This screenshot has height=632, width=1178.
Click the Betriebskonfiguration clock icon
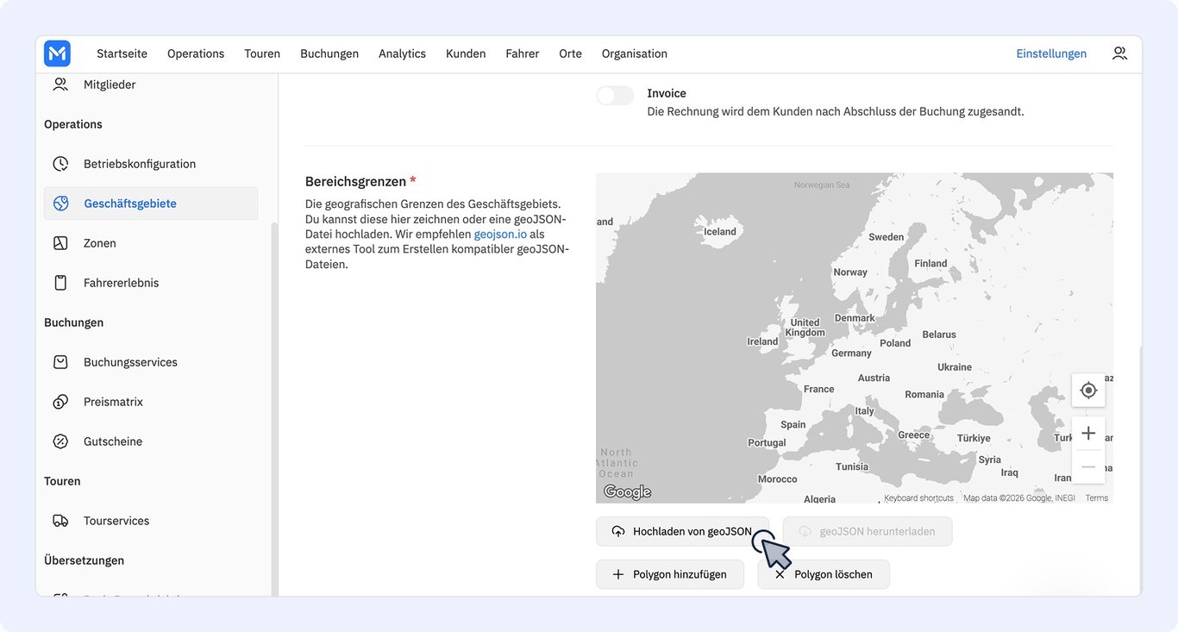tap(60, 164)
